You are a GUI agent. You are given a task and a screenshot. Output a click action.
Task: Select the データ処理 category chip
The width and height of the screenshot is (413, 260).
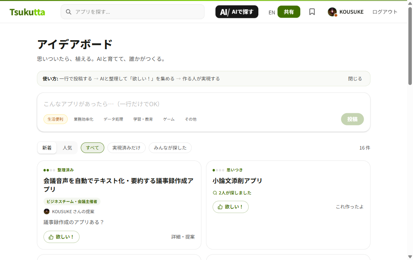(x=113, y=119)
